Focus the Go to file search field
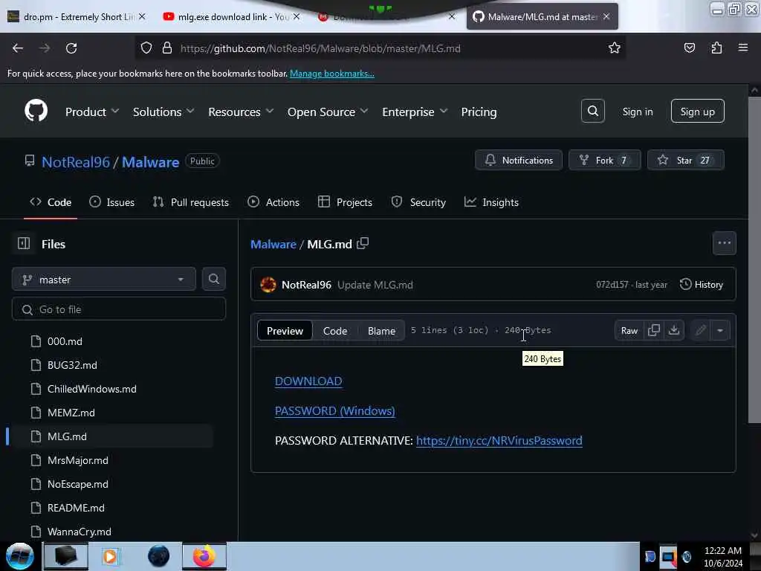Image resolution: width=761 pixels, height=571 pixels. (x=118, y=309)
